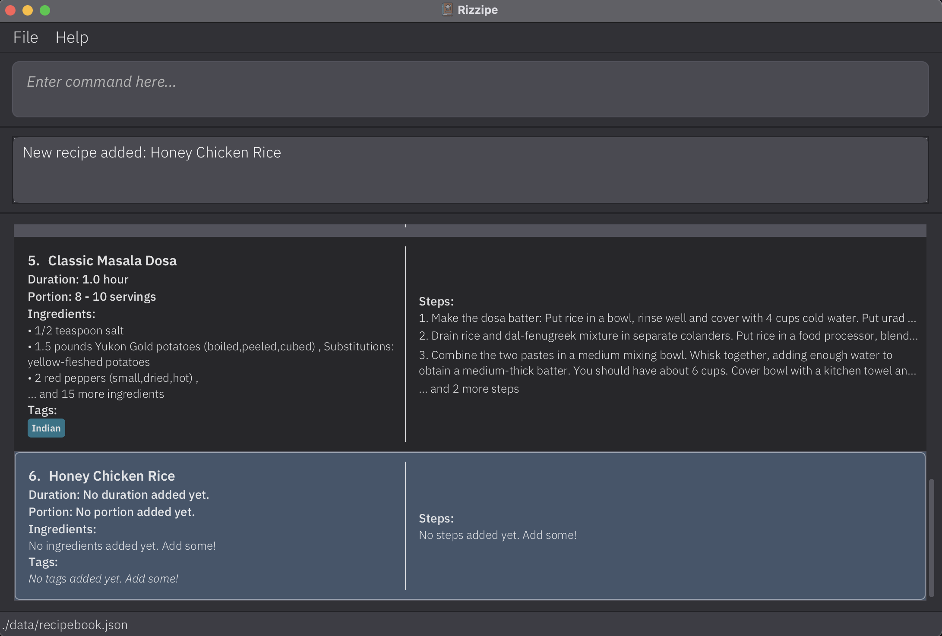Screen dimensions: 942x636
Task: Close the Rizzipe window
Action: [11, 10]
